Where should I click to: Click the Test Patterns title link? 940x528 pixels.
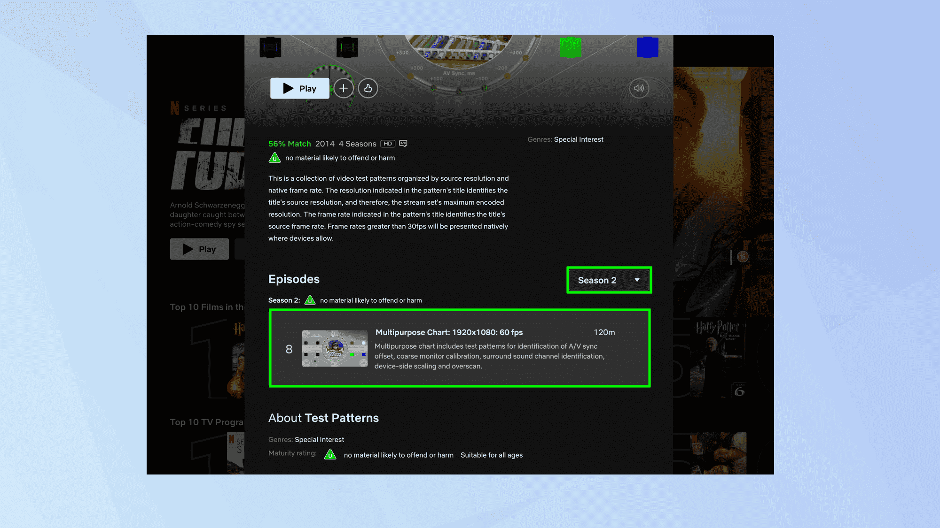341,418
